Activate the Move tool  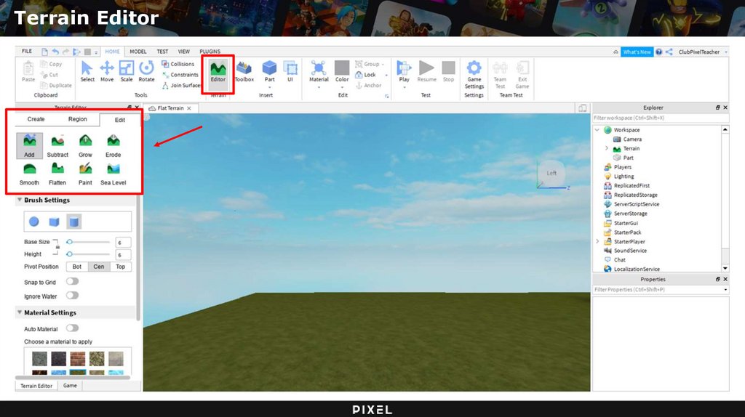[107, 72]
